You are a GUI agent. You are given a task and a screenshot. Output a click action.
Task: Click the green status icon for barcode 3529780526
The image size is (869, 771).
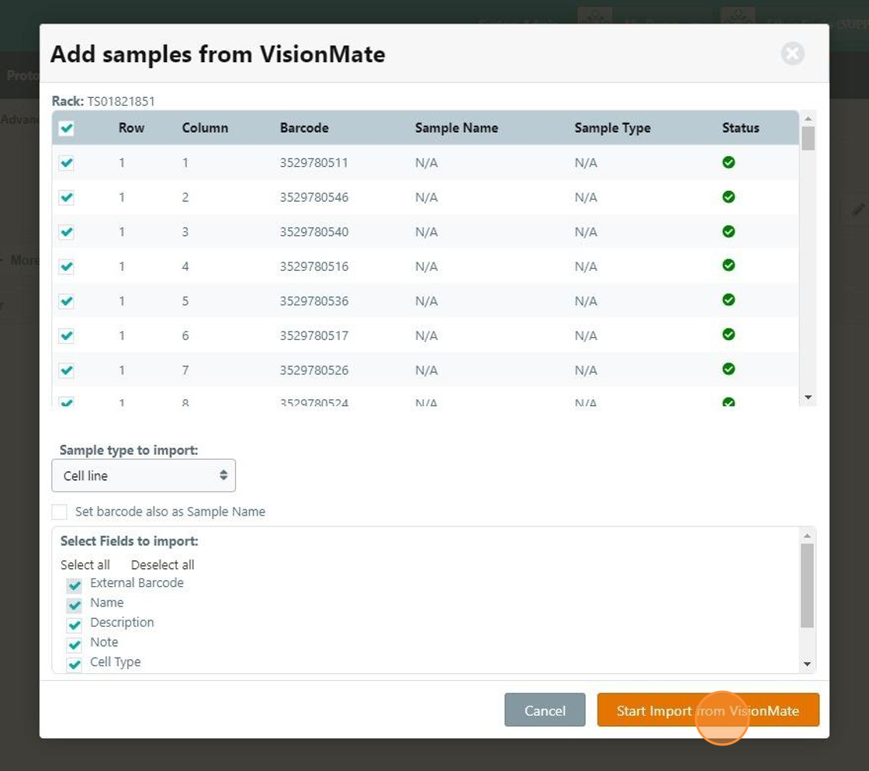click(729, 369)
